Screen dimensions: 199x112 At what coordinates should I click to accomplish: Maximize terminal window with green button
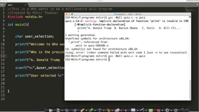pyautogui.click(x=72, y=14)
